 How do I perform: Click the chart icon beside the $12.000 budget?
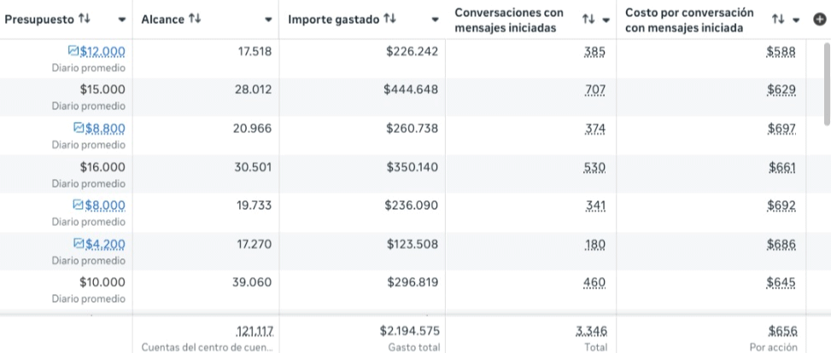[x=73, y=51]
